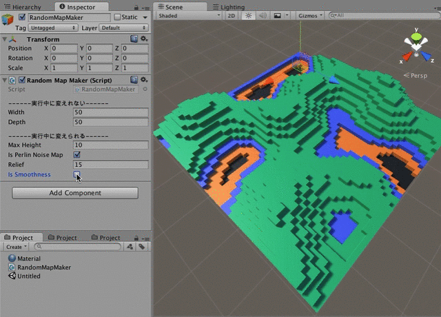Click the Max Height value field
The height and width of the screenshot is (317, 441).
point(110,145)
